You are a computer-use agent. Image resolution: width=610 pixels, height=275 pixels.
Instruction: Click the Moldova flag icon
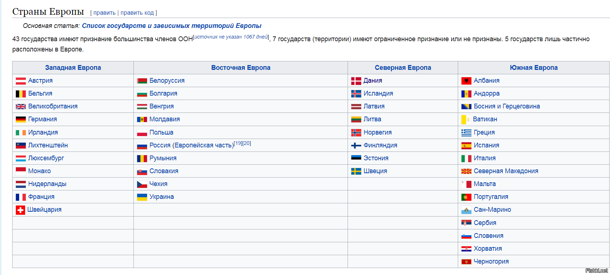coord(142,119)
